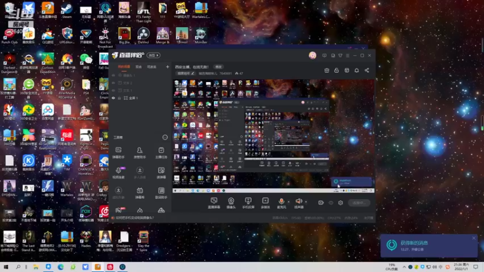Toggle the preview eye icon beside the gear

coord(331,202)
